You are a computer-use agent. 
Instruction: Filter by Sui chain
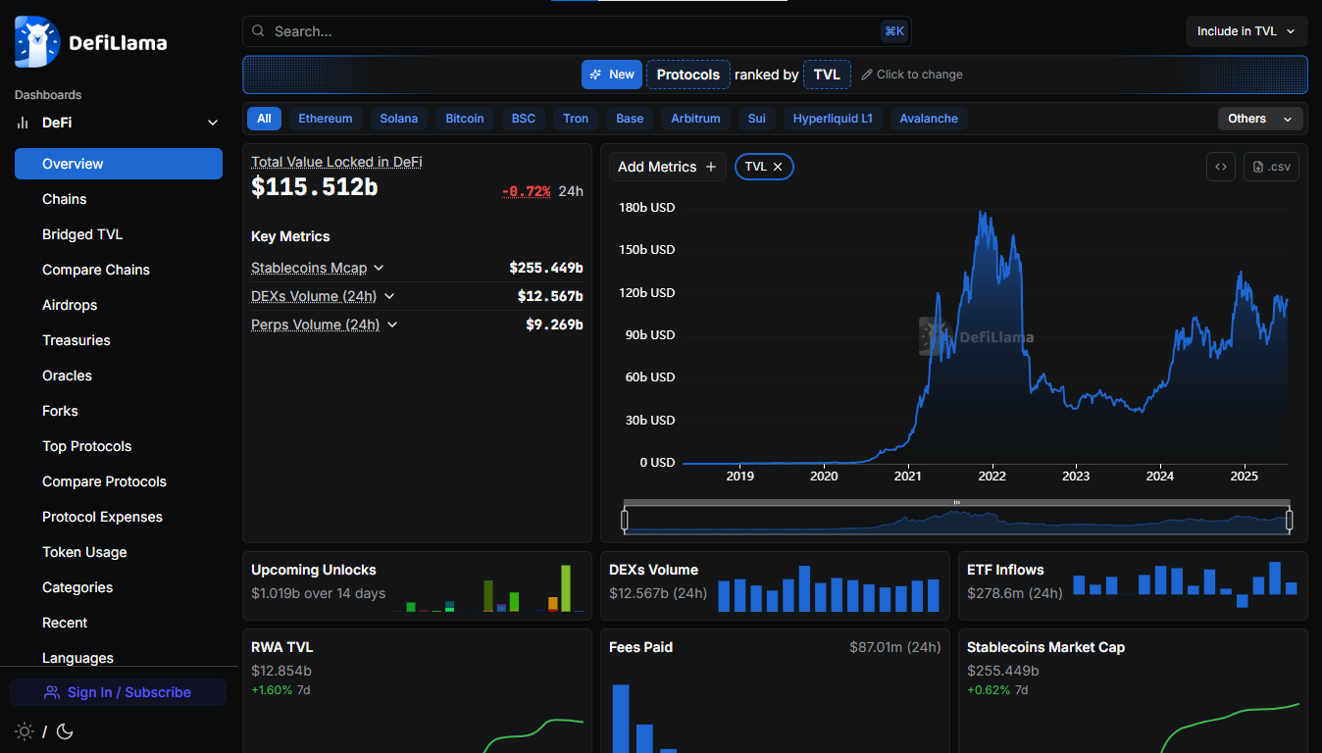tap(757, 119)
